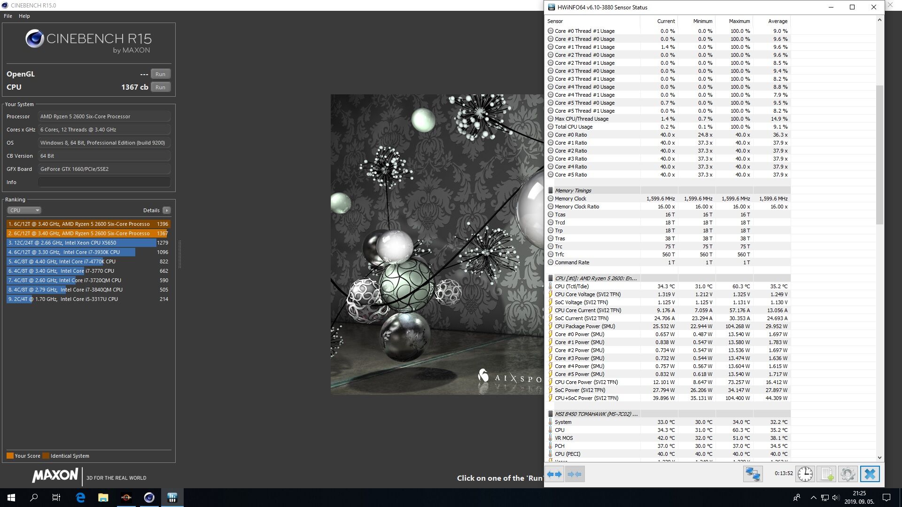
Task: Open the Cinebench icon in the taskbar
Action: tap(149, 498)
